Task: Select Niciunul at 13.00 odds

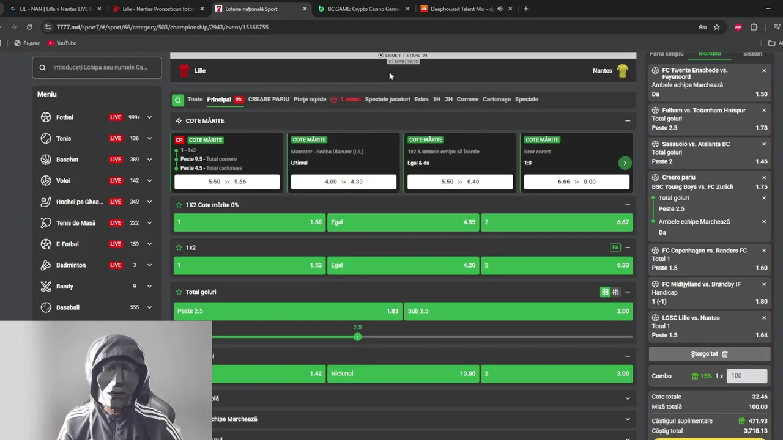Action: click(403, 373)
